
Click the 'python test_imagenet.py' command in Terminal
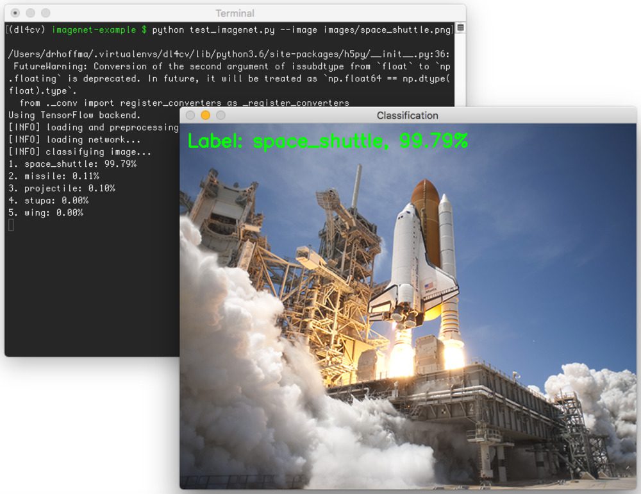pyautogui.click(x=213, y=30)
